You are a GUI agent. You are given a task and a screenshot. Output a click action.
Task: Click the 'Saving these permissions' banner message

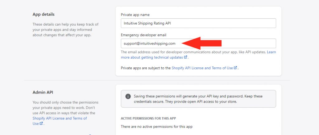click(198, 99)
